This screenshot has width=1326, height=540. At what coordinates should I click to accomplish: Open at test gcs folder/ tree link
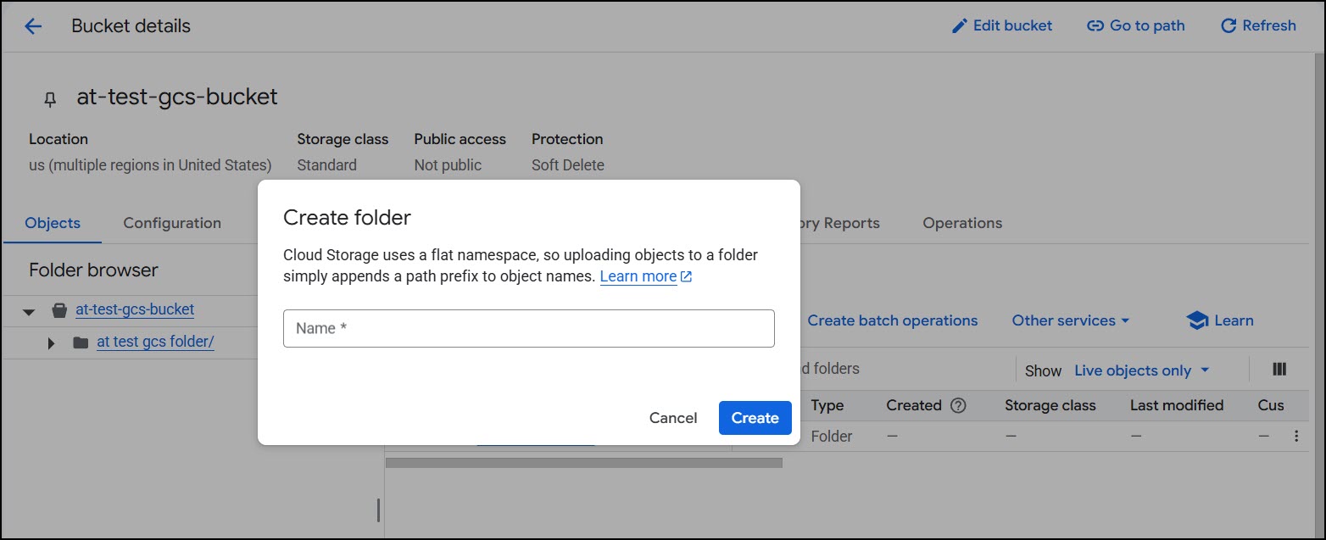pos(155,342)
